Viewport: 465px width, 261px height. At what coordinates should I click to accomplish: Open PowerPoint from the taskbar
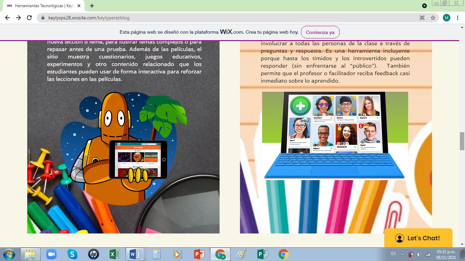[x=199, y=254]
